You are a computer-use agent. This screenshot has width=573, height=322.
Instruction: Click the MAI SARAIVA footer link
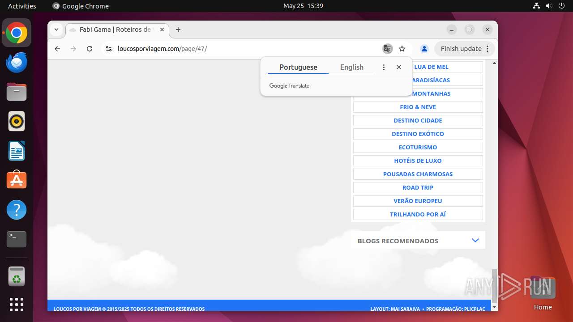(x=405, y=309)
